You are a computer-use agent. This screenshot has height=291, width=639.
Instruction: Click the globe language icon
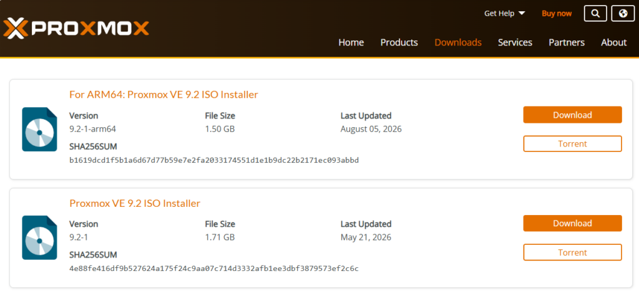tap(623, 14)
